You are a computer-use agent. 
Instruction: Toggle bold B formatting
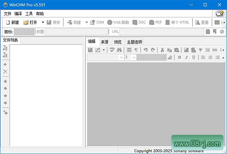(x=179, y=57)
